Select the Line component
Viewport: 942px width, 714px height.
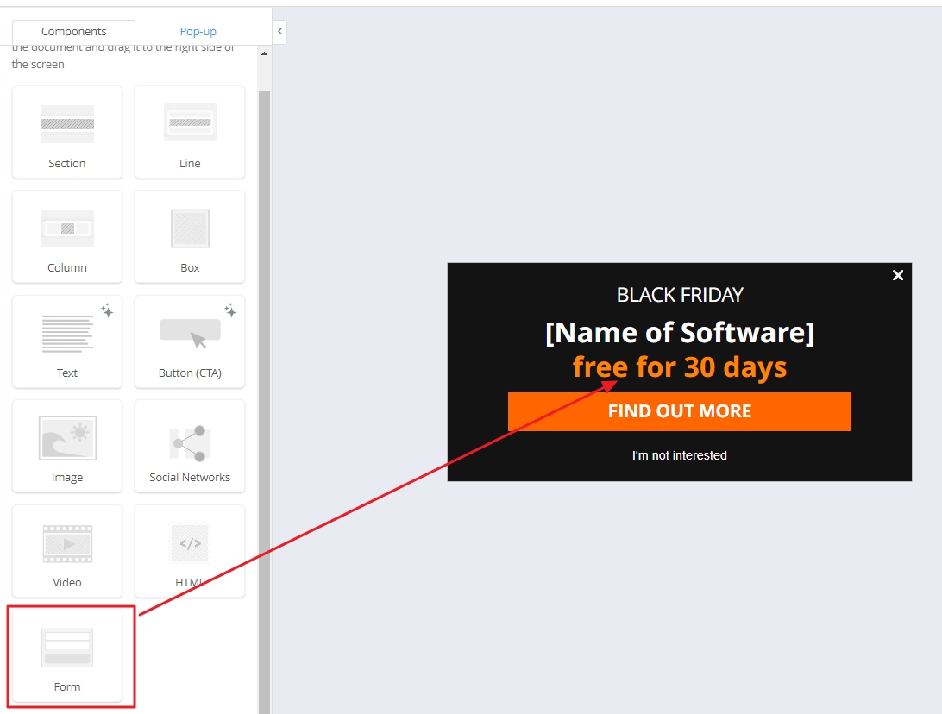click(x=190, y=132)
